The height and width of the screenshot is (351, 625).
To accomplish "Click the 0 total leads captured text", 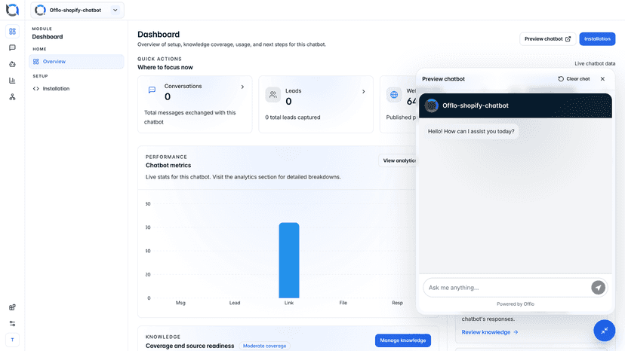I will click(293, 118).
